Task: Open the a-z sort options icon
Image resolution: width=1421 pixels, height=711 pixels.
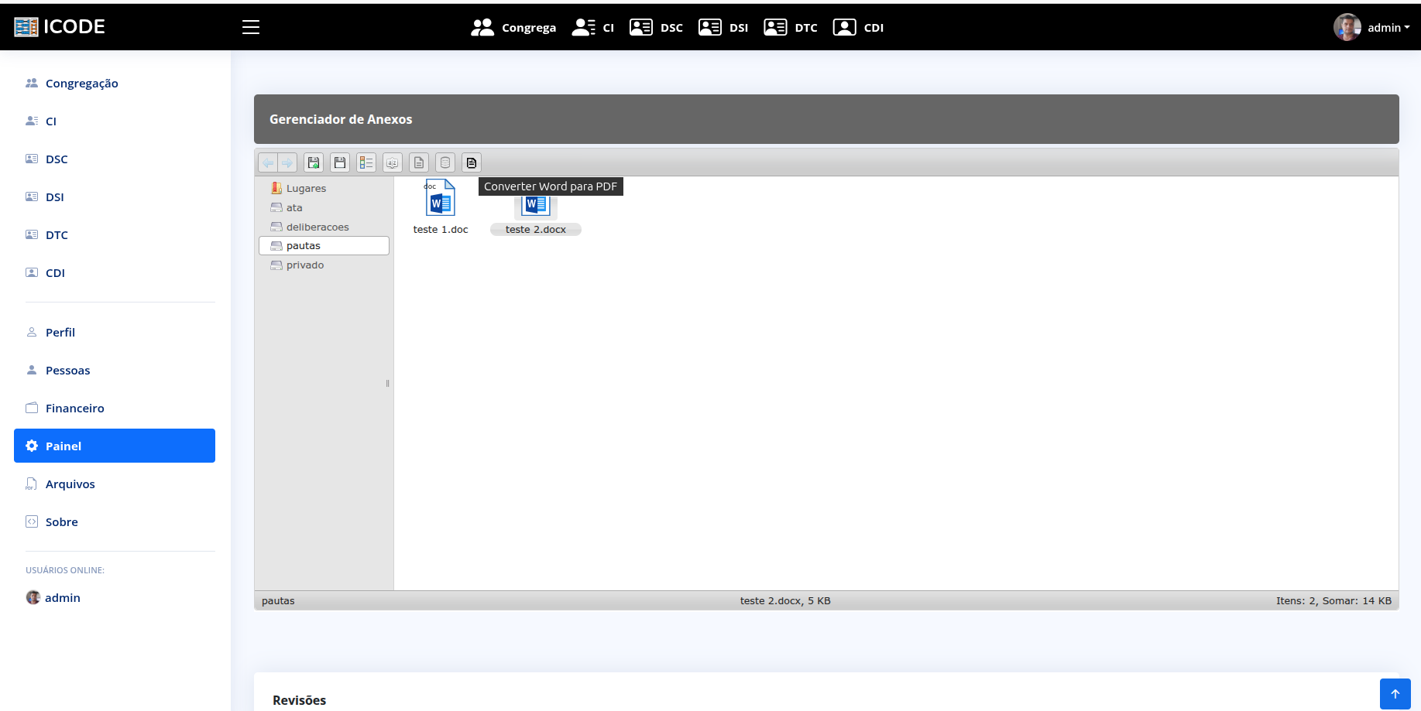Action: [x=393, y=162]
